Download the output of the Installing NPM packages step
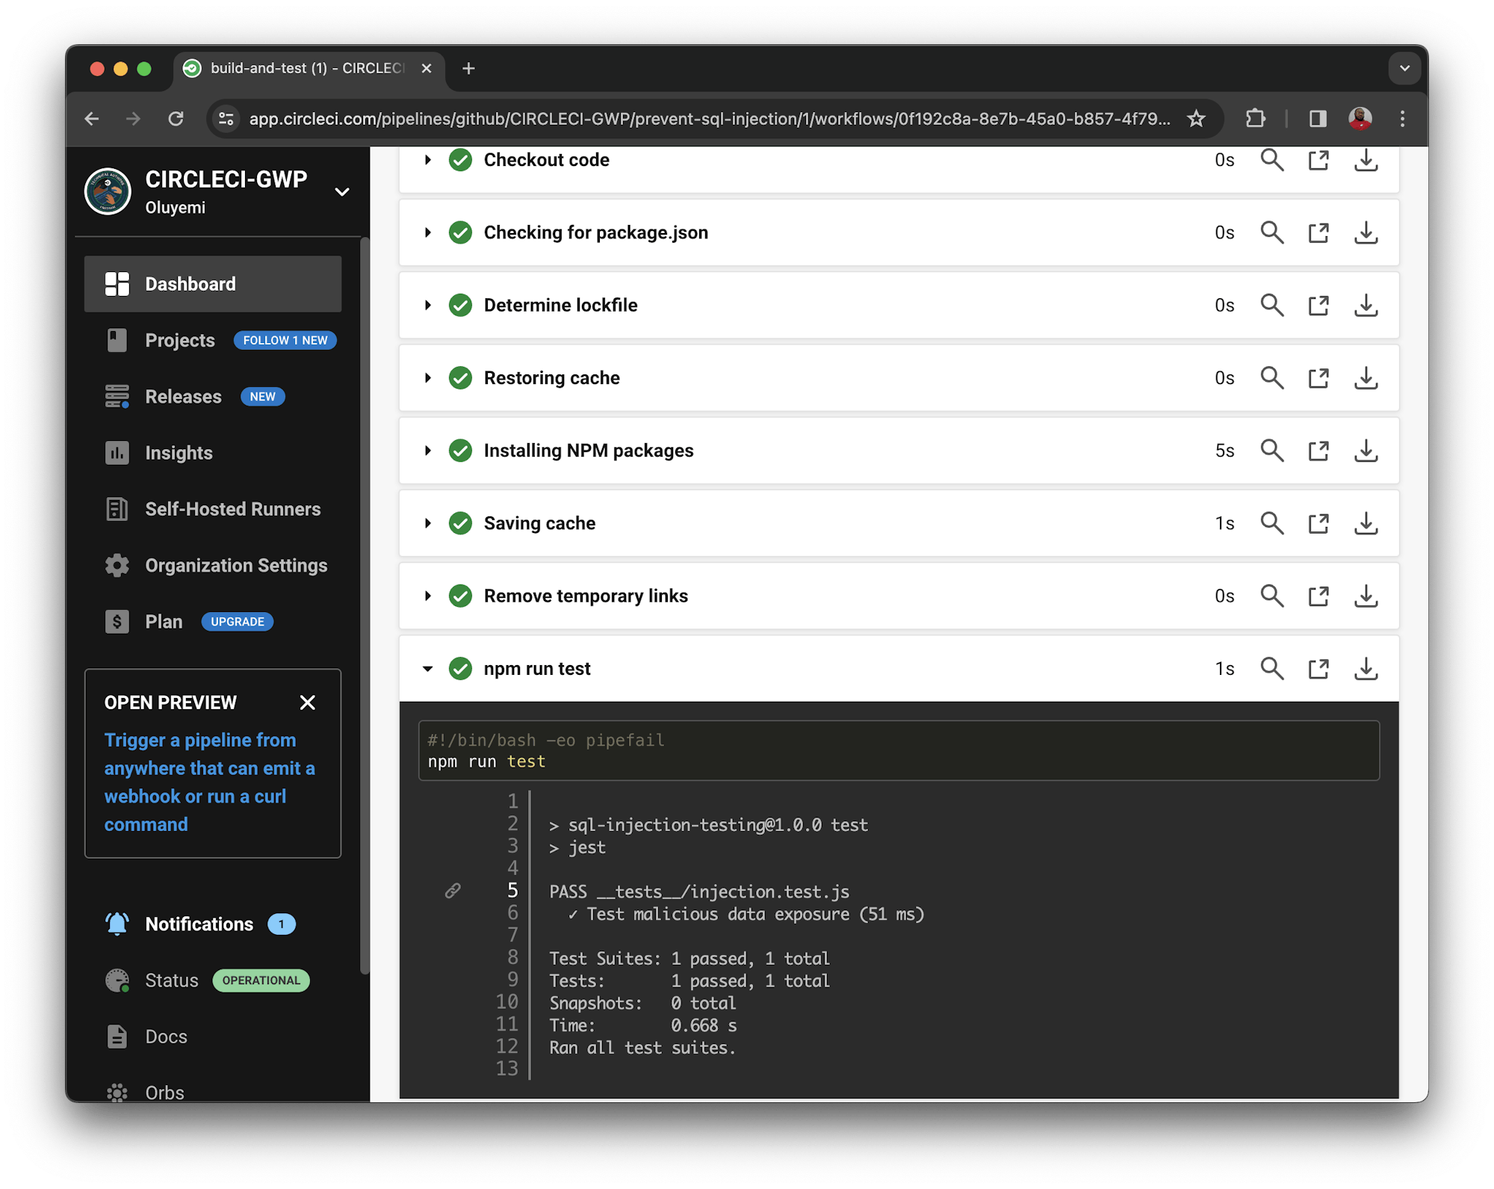The width and height of the screenshot is (1494, 1189). tap(1366, 450)
